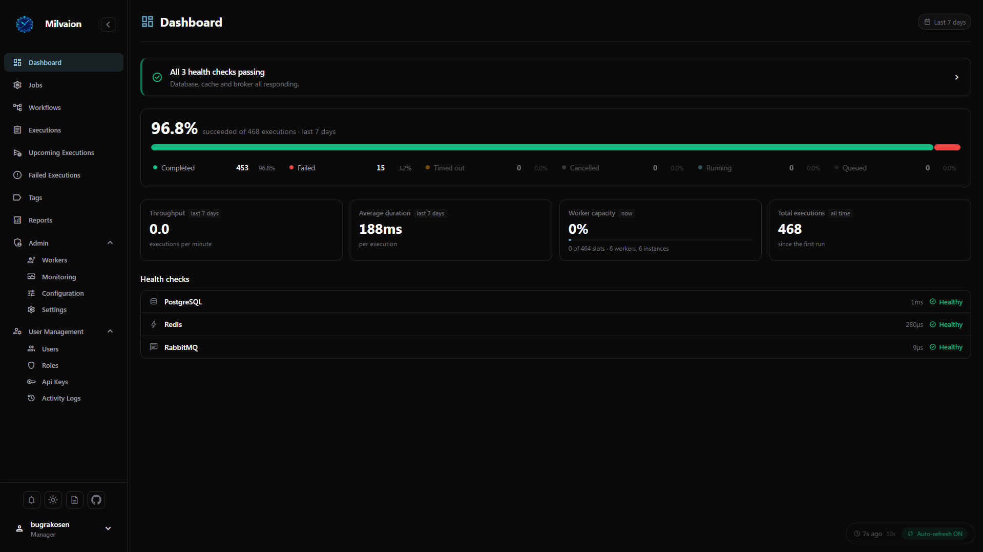Click the Reports chart icon
This screenshot has height=552, width=983.
17,220
